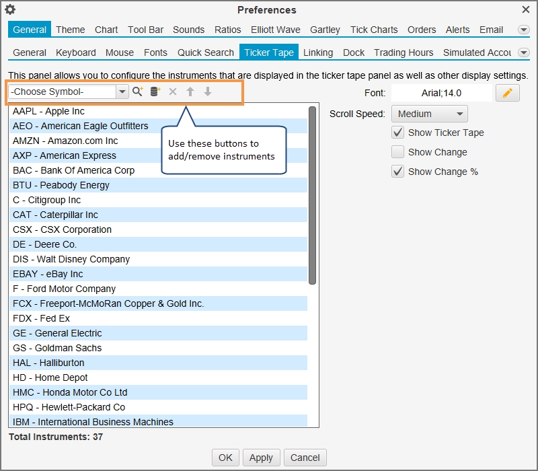Screen dimensions: 538x471
Task: Open the gear settings icon in title bar
Action: [10, 9]
